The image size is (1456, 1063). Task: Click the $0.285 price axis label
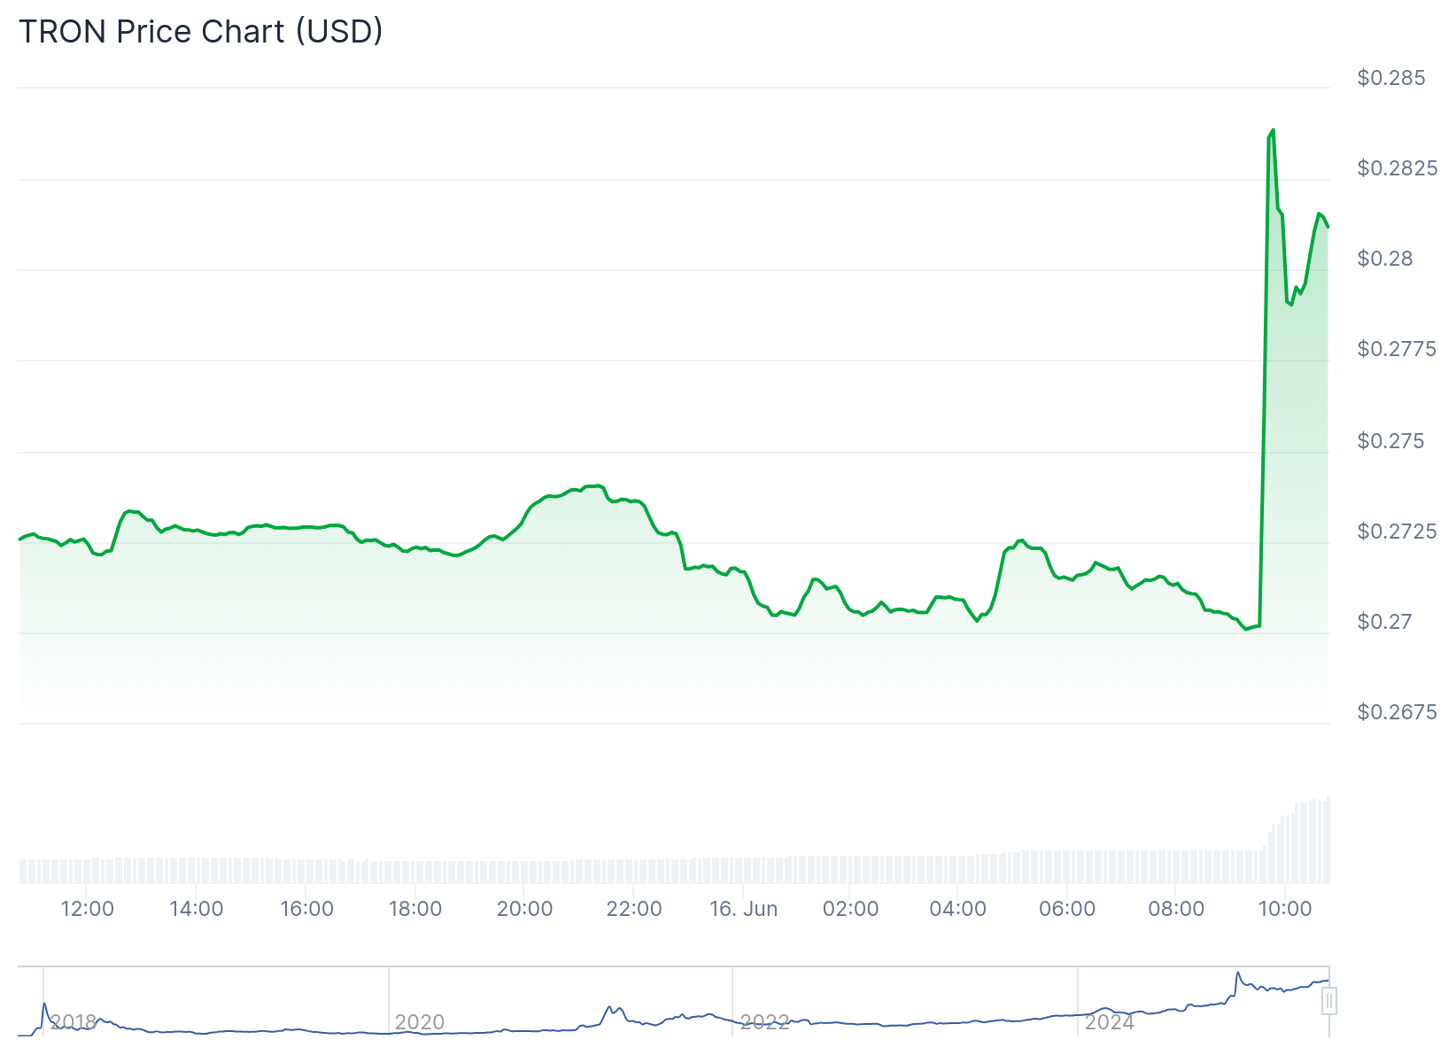click(x=1391, y=78)
